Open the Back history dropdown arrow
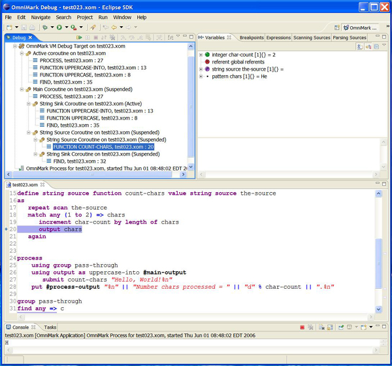 click(x=122, y=27)
